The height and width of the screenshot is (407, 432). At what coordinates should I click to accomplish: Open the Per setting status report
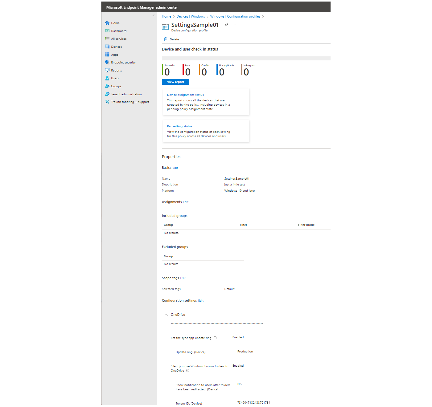(179, 126)
